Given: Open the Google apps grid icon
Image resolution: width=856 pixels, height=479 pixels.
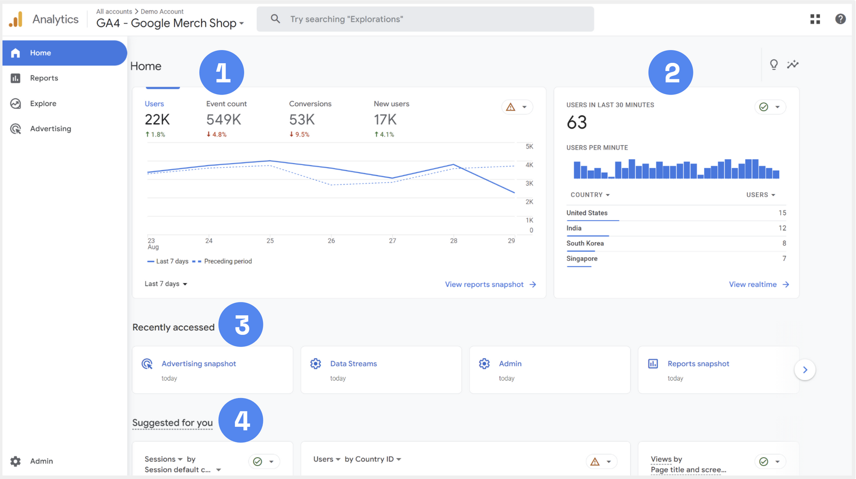Looking at the screenshot, I should click(815, 19).
